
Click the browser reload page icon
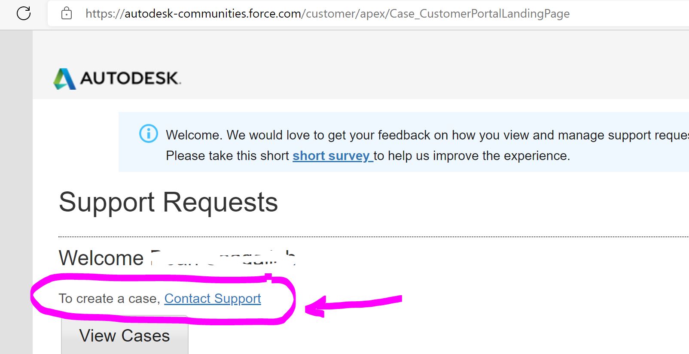pos(24,13)
